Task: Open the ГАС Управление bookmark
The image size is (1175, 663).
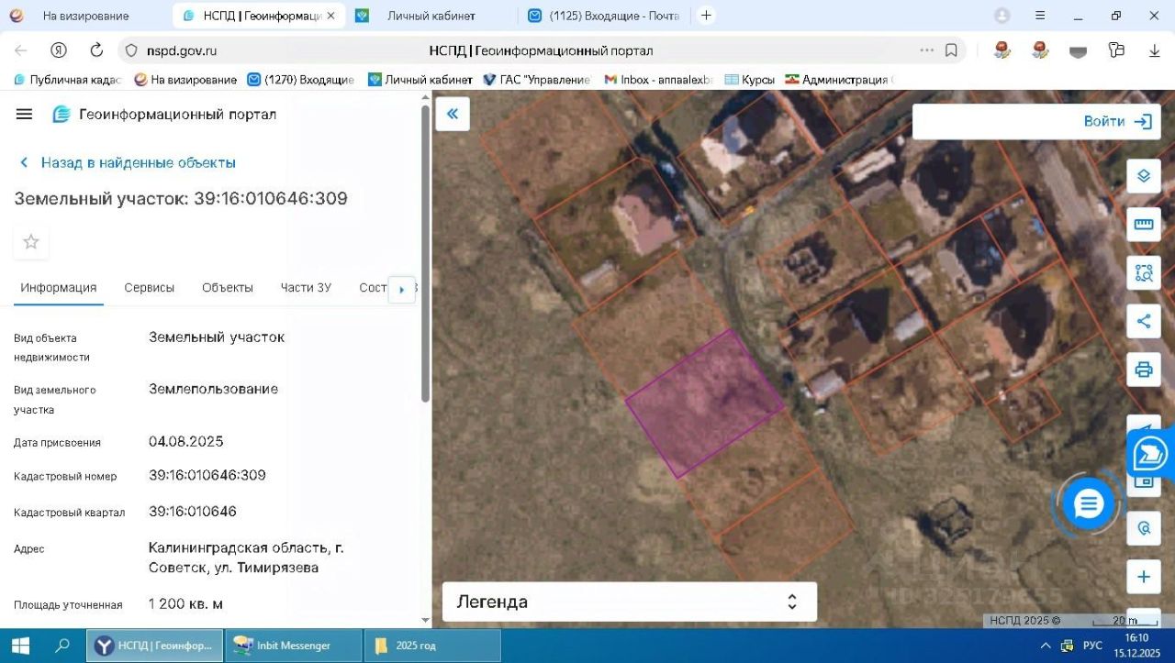Action: [x=537, y=80]
